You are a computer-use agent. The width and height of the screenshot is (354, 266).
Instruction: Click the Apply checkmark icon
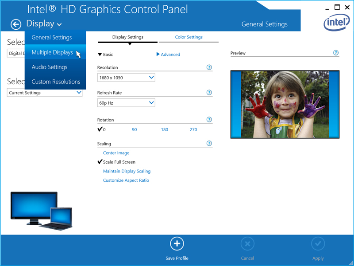click(318, 243)
